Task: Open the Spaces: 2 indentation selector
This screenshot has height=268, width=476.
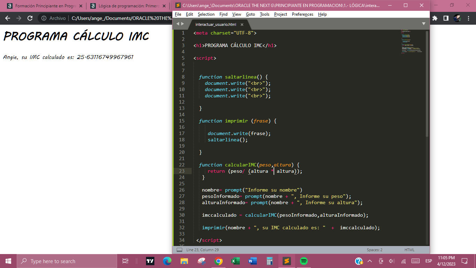Action: (374, 250)
